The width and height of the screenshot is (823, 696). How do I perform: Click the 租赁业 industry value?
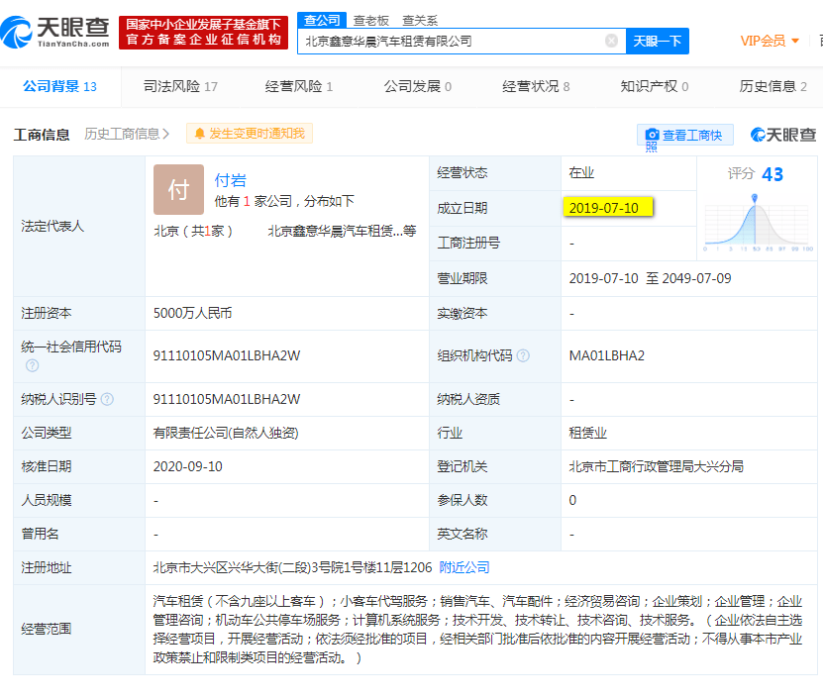tap(588, 433)
